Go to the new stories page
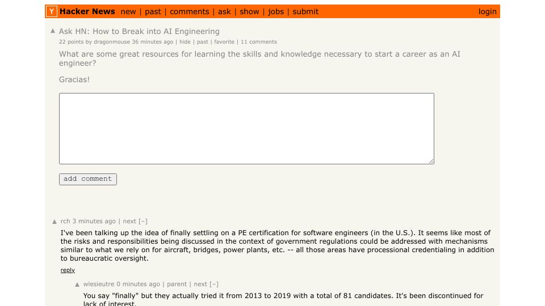 (128, 12)
